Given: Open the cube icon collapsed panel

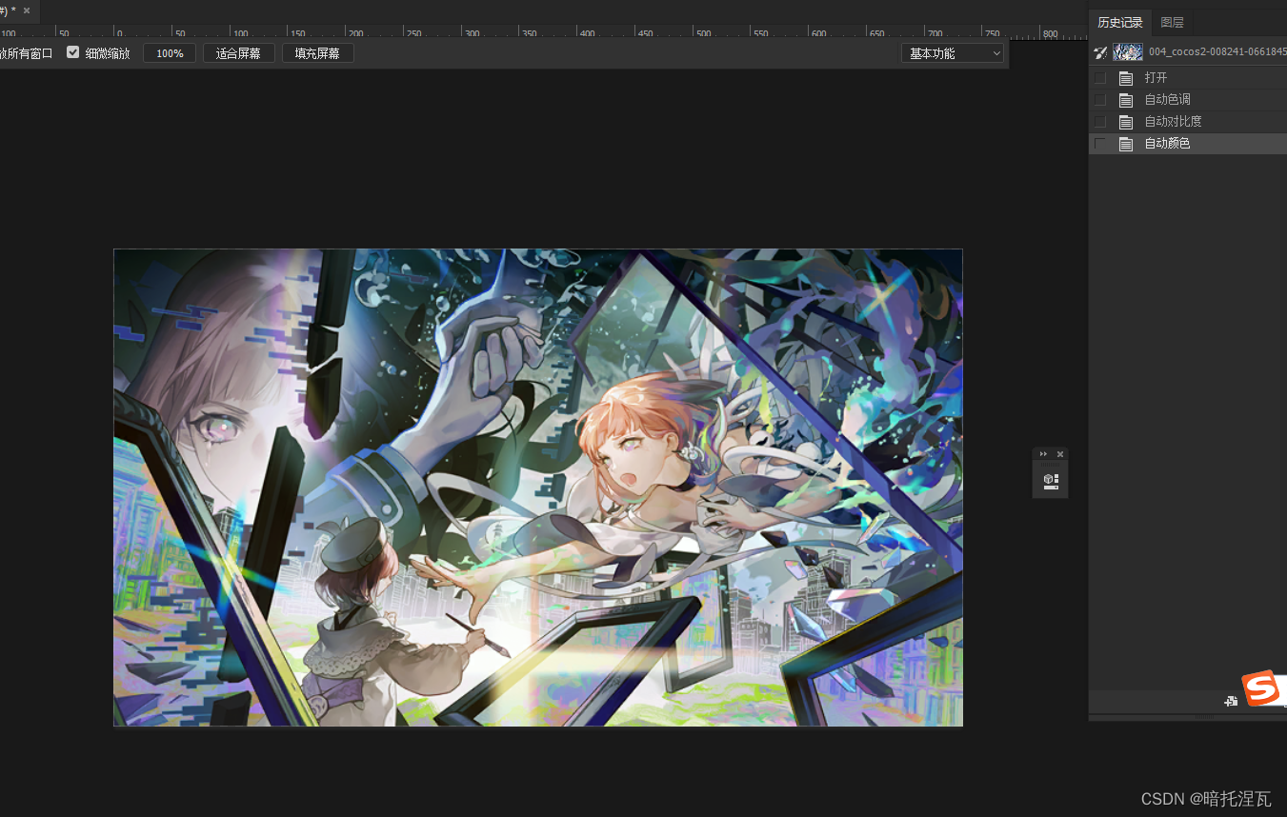Looking at the screenshot, I should point(1051,481).
